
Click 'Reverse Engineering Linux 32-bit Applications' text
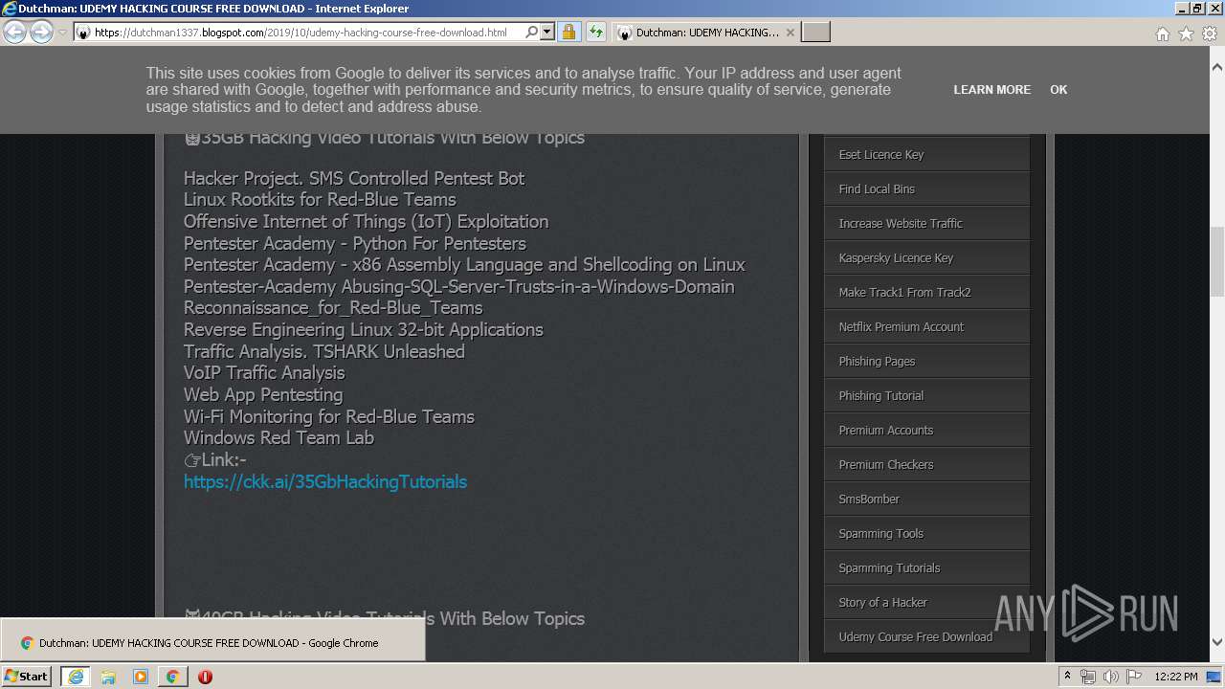tap(364, 329)
